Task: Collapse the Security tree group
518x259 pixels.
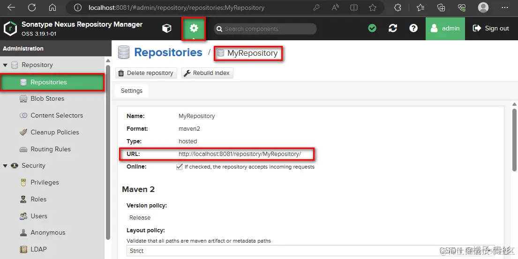Action: [x=5, y=166]
